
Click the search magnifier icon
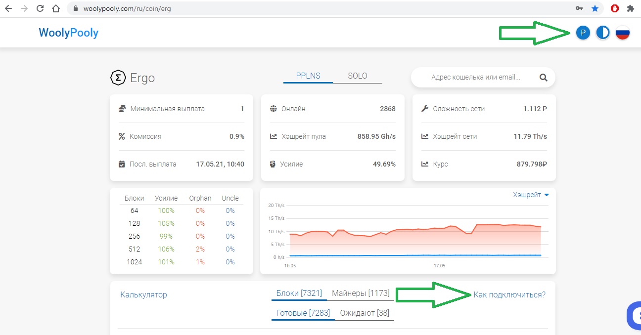[543, 78]
